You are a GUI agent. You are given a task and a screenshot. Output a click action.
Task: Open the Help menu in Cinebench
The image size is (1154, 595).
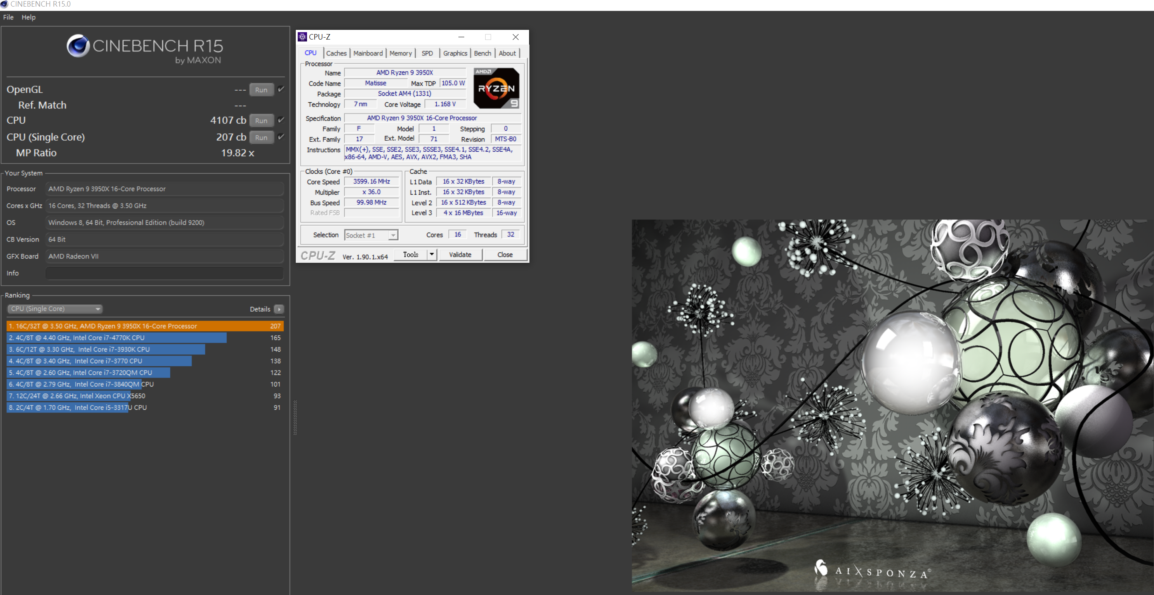tap(28, 17)
